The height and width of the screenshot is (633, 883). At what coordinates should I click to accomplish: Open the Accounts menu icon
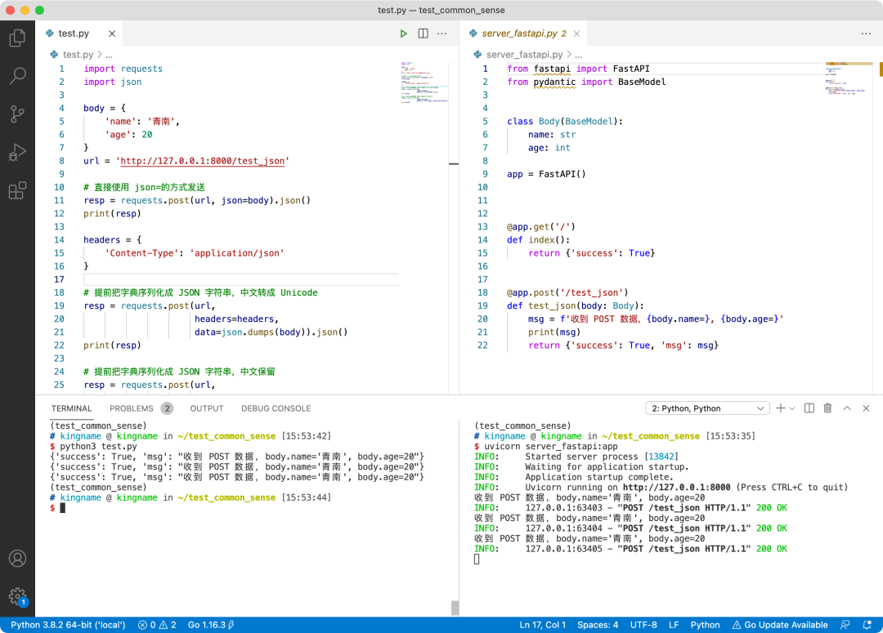[x=17, y=558]
